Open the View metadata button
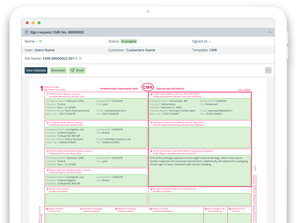298x223 pixels. coord(36,70)
